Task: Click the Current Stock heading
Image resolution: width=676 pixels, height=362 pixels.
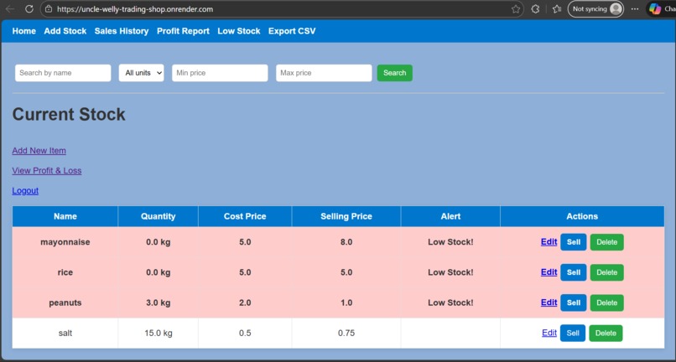Action: click(x=69, y=114)
